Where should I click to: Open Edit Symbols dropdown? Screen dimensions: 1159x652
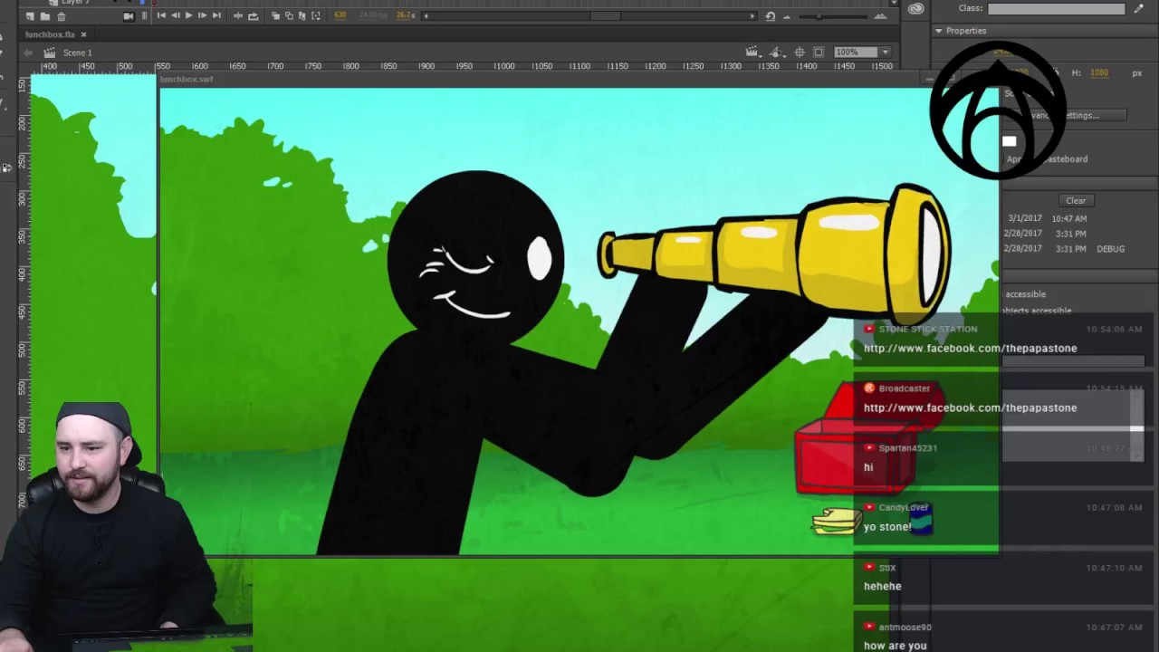click(x=777, y=53)
